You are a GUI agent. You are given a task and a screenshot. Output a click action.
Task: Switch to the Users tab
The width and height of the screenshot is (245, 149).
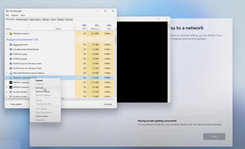(53, 19)
